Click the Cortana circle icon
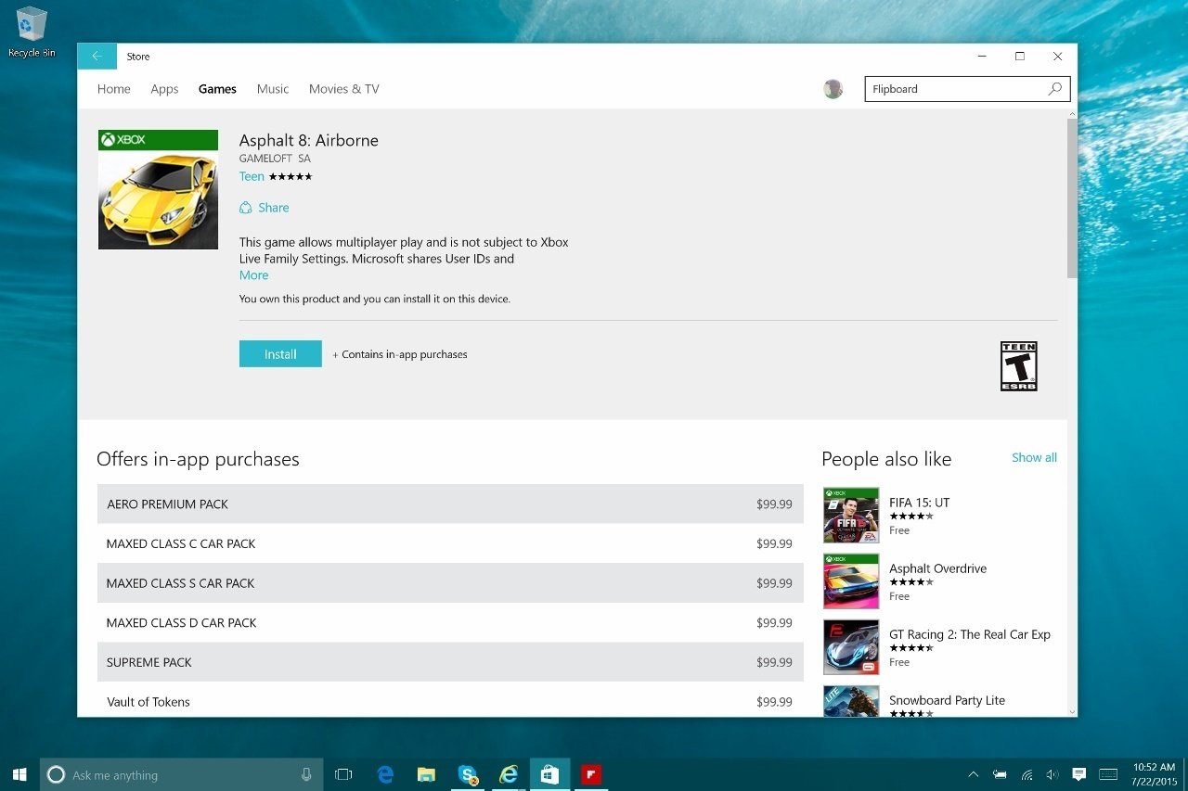The image size is (1188, 791). point(56,775)
